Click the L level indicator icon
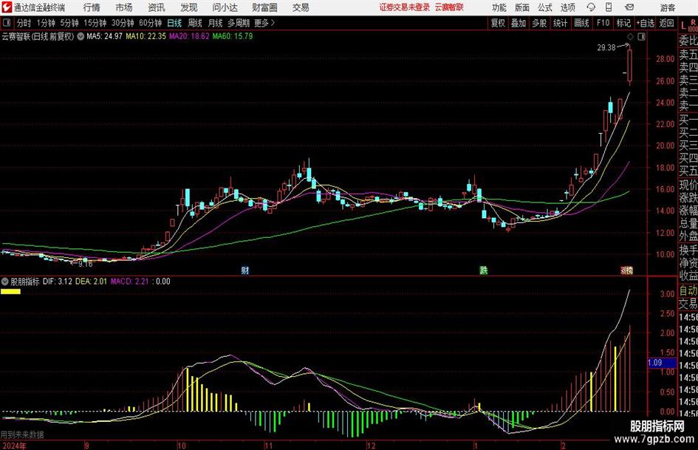The image size is (698, 450). click(683, 26)
